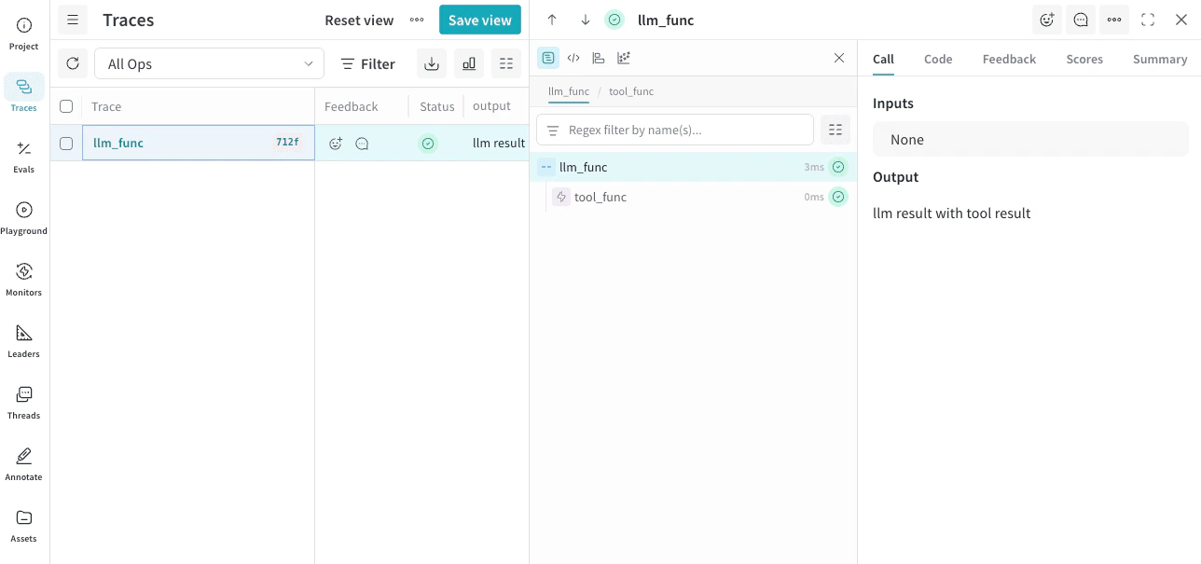1201x564 pixels.
Task: Click the Regex filter input field
Action: (x=674, y=130)
